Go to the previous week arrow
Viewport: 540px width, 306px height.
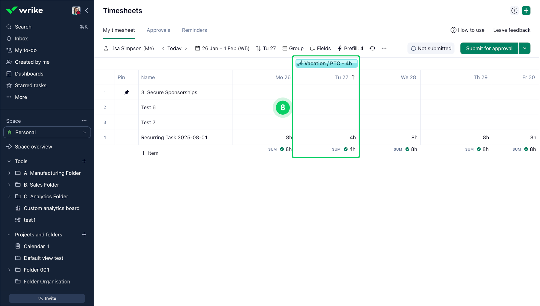point(163,48)
